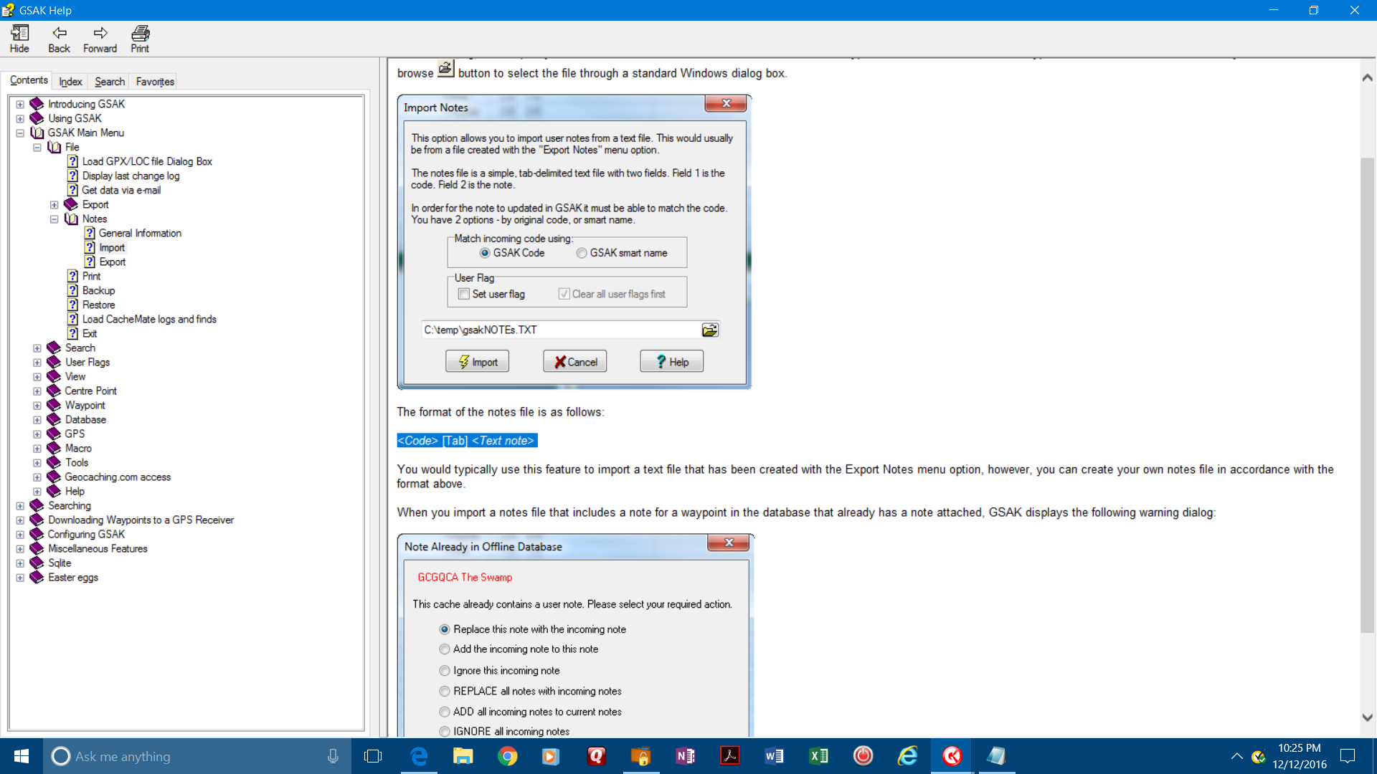Open the Backup help topic
The image size is (1377, 774).
pyautogui.click(x=98, y=290)
